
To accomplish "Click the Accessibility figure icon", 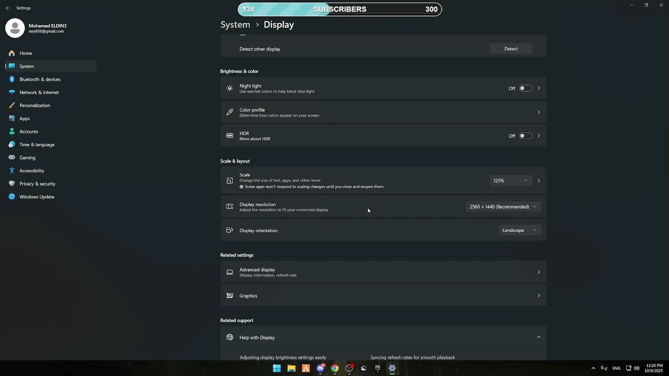I will tap(11, 171).
